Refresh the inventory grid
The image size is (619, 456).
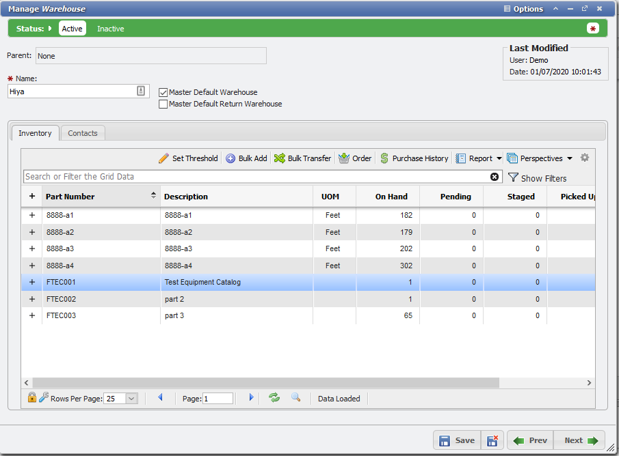(x=274, y=398)
